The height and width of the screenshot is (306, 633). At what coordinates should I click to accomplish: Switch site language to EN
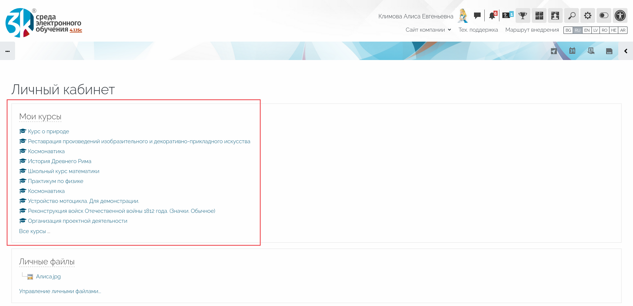587,30
